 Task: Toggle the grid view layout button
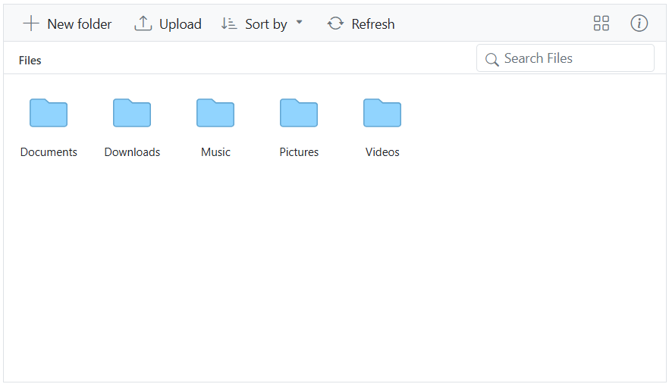(601, 23)
